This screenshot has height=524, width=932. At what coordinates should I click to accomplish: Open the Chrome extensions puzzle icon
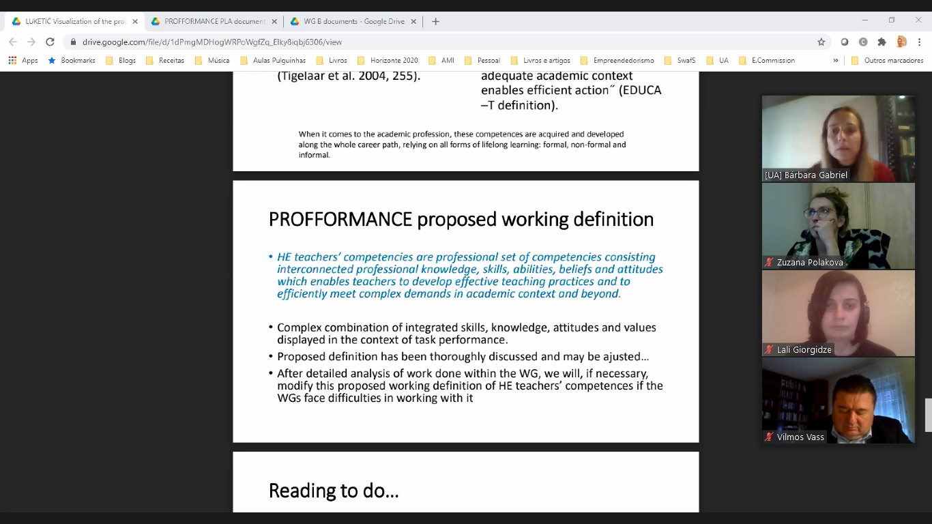click(882, 42)
